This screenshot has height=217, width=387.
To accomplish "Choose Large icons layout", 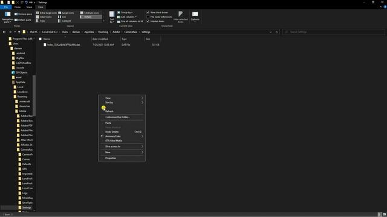I will click(x=66, y=13).
